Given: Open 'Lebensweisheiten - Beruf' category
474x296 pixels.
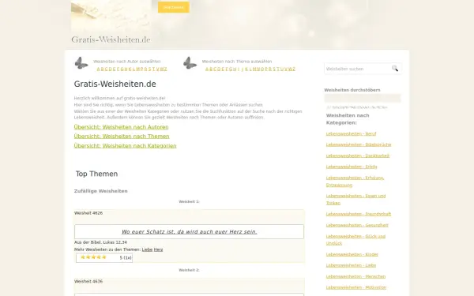Looking at the screenshot, I should pos(351,134).
